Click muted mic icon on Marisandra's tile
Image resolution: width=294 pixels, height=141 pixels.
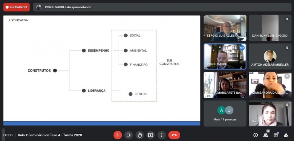(287, 76)
